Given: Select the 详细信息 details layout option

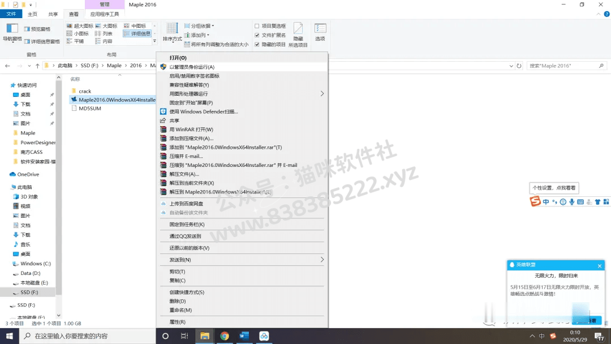Looking at the screenshot, I should pyautogui.click(x=137, y=33).
